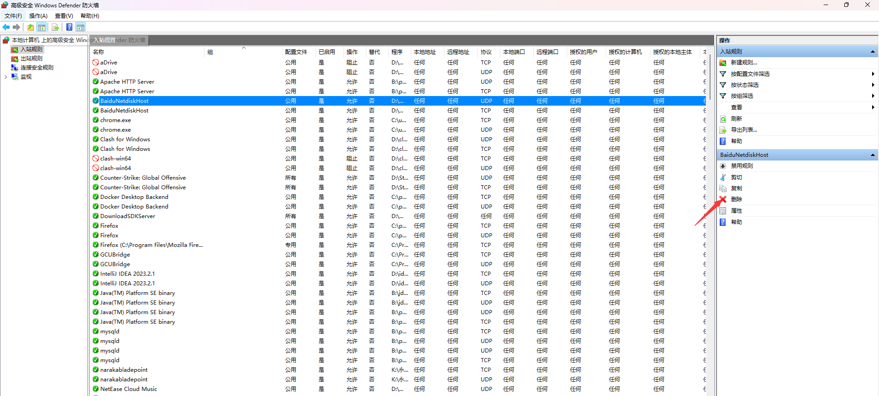Open 属性 (Properties) for BaiduNetdiskHost
The width and height of the screenshot is (879, 396).
coord(736,211)
